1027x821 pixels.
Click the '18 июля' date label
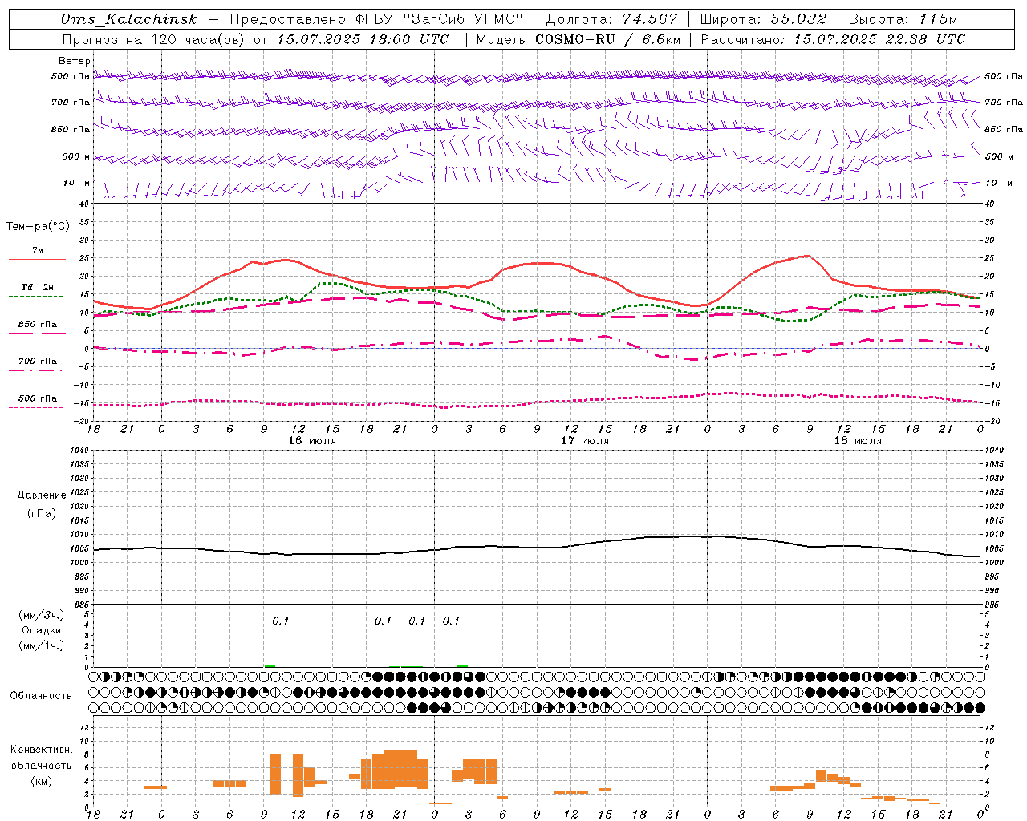click(858, 441)
